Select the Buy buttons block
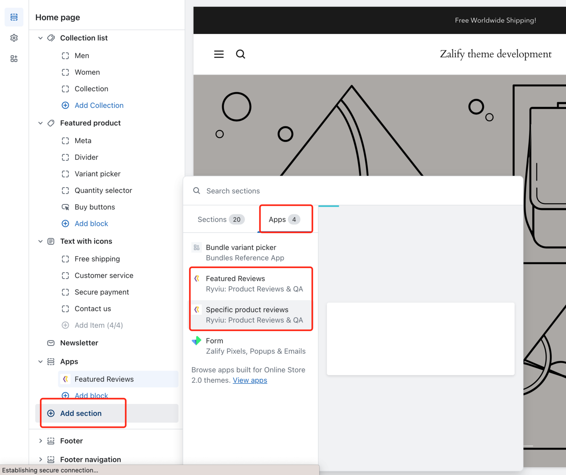Screen dimensions: 566x475 [x=94, y=207]
